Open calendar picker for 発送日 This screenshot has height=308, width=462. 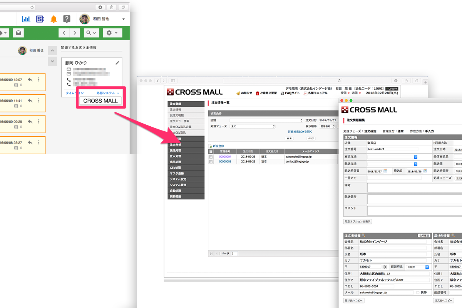425,171
